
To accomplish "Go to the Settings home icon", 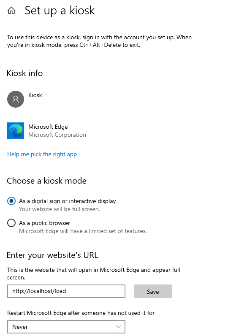I will pos(11,10).
